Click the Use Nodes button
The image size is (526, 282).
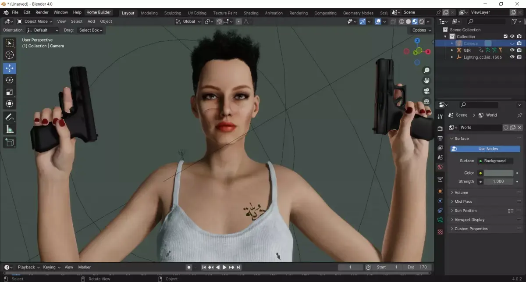(x=485, y=149)
